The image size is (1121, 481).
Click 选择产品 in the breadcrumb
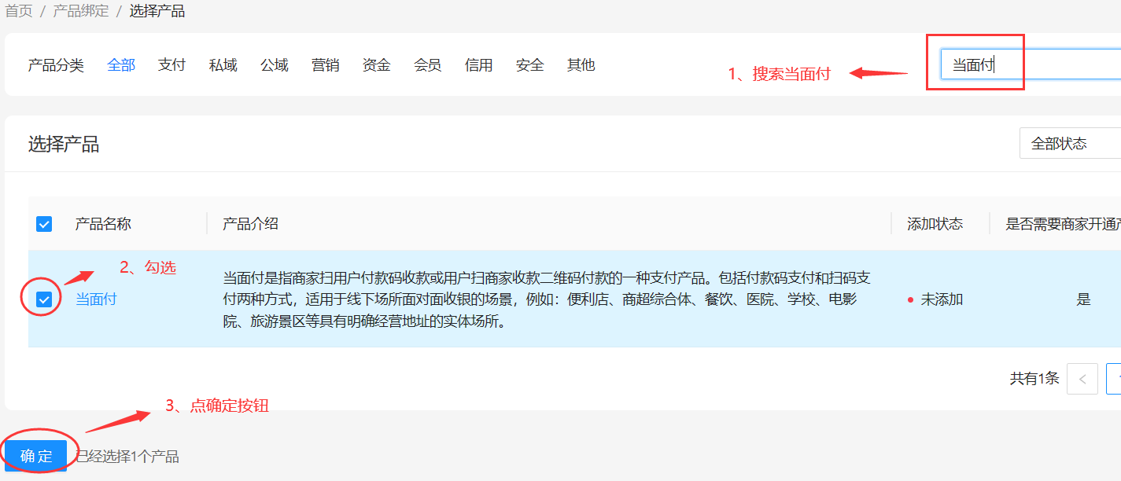[x=157, y=12]
